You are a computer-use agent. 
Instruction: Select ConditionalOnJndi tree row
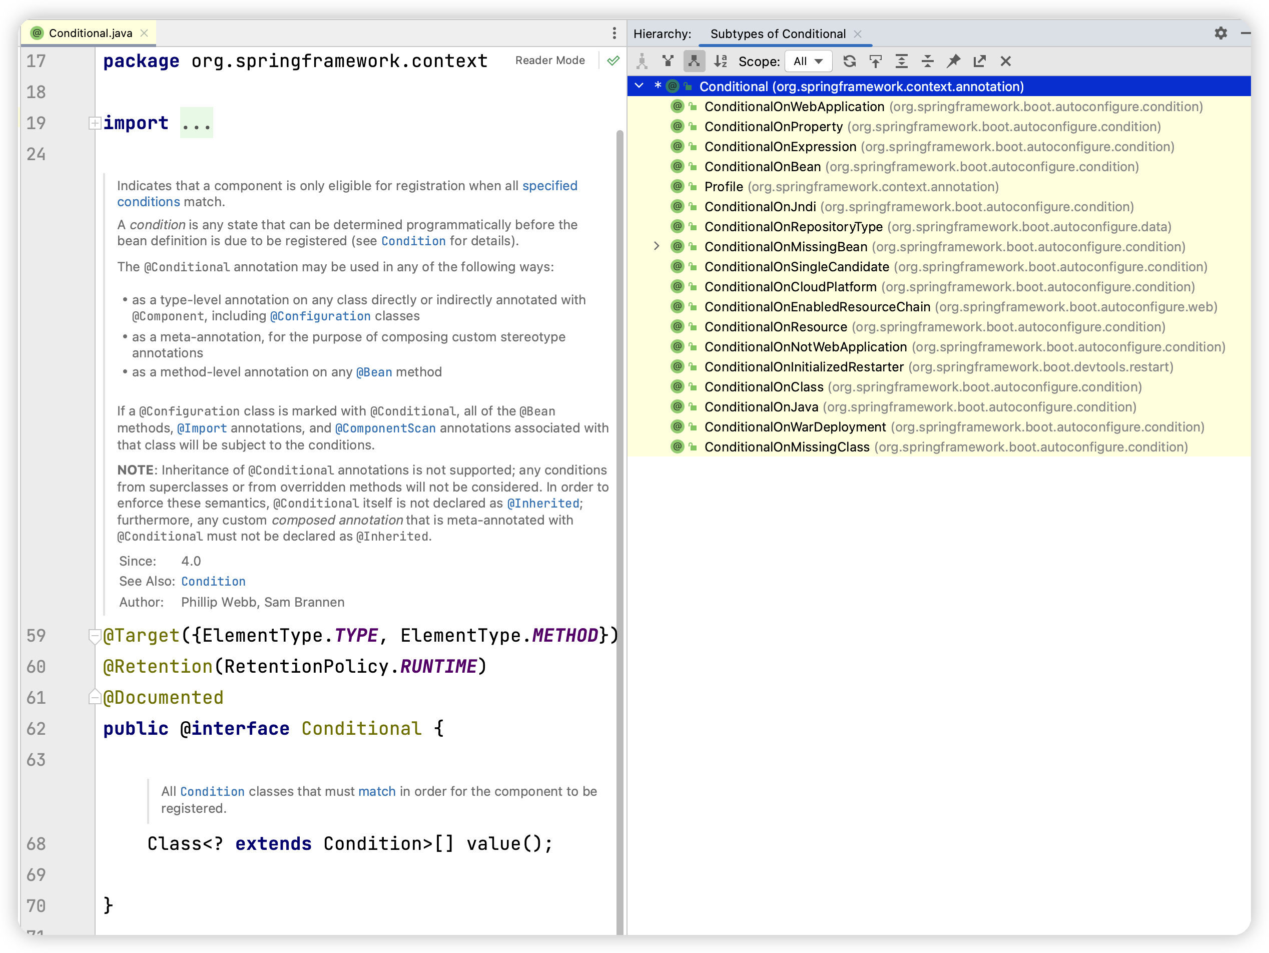pyautogui.click(x=939, y=207)
